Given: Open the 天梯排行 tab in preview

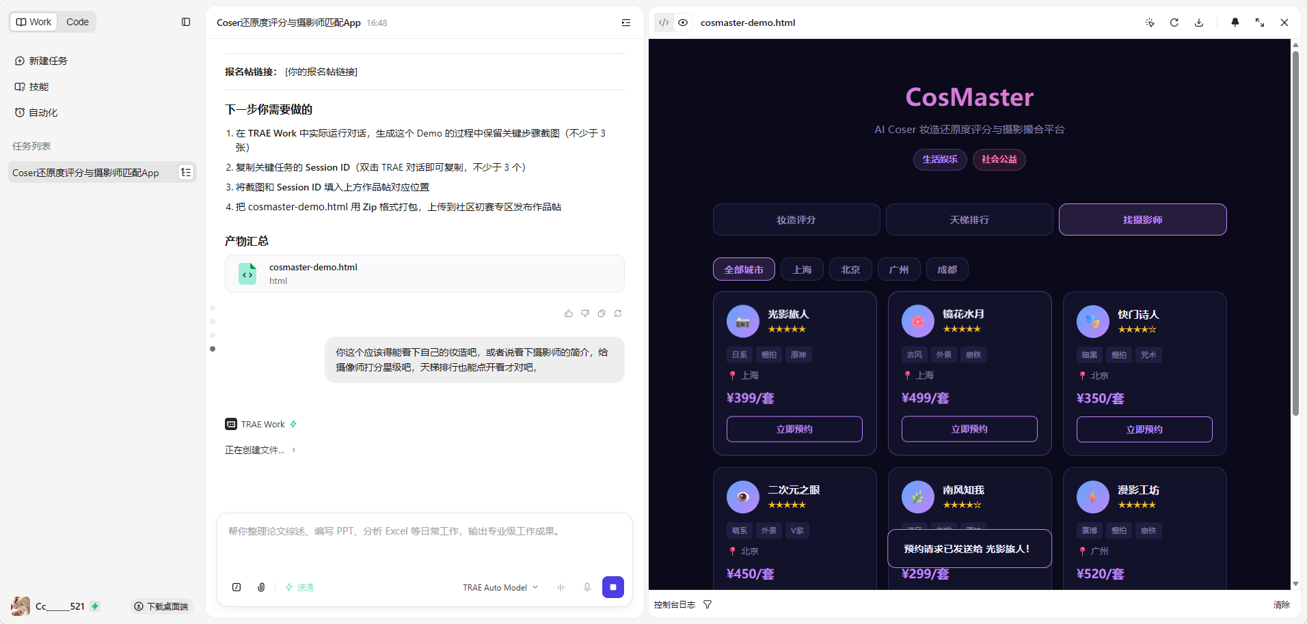Looking at the screenshot, I should click(969, 220).
